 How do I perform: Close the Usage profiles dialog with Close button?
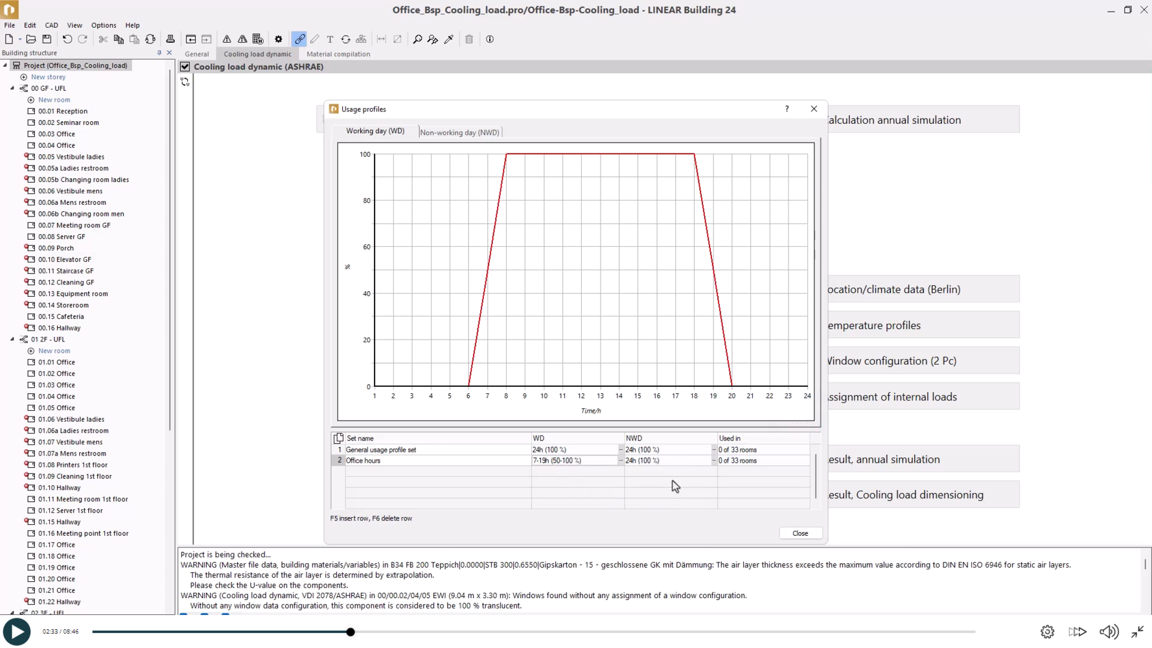800,533
